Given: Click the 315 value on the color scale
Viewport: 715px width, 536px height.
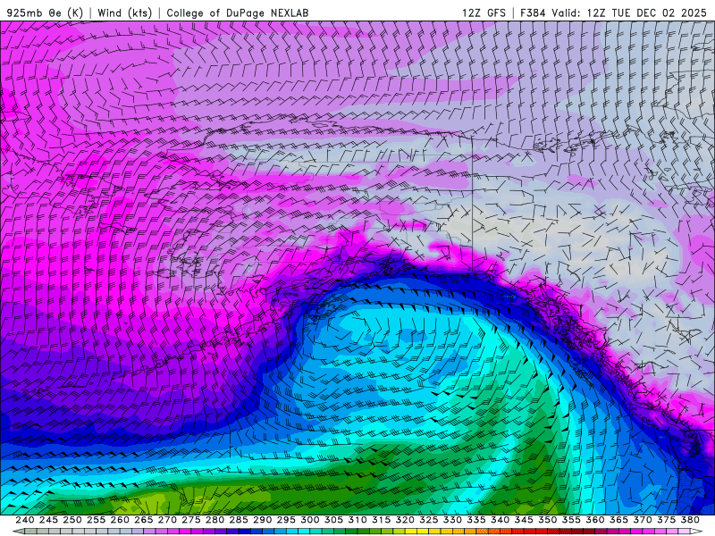Looking at the screenshot, I should coord(382,520).
